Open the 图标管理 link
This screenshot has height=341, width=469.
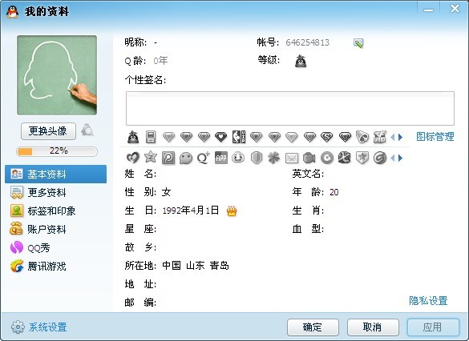[x=435, y=137]
